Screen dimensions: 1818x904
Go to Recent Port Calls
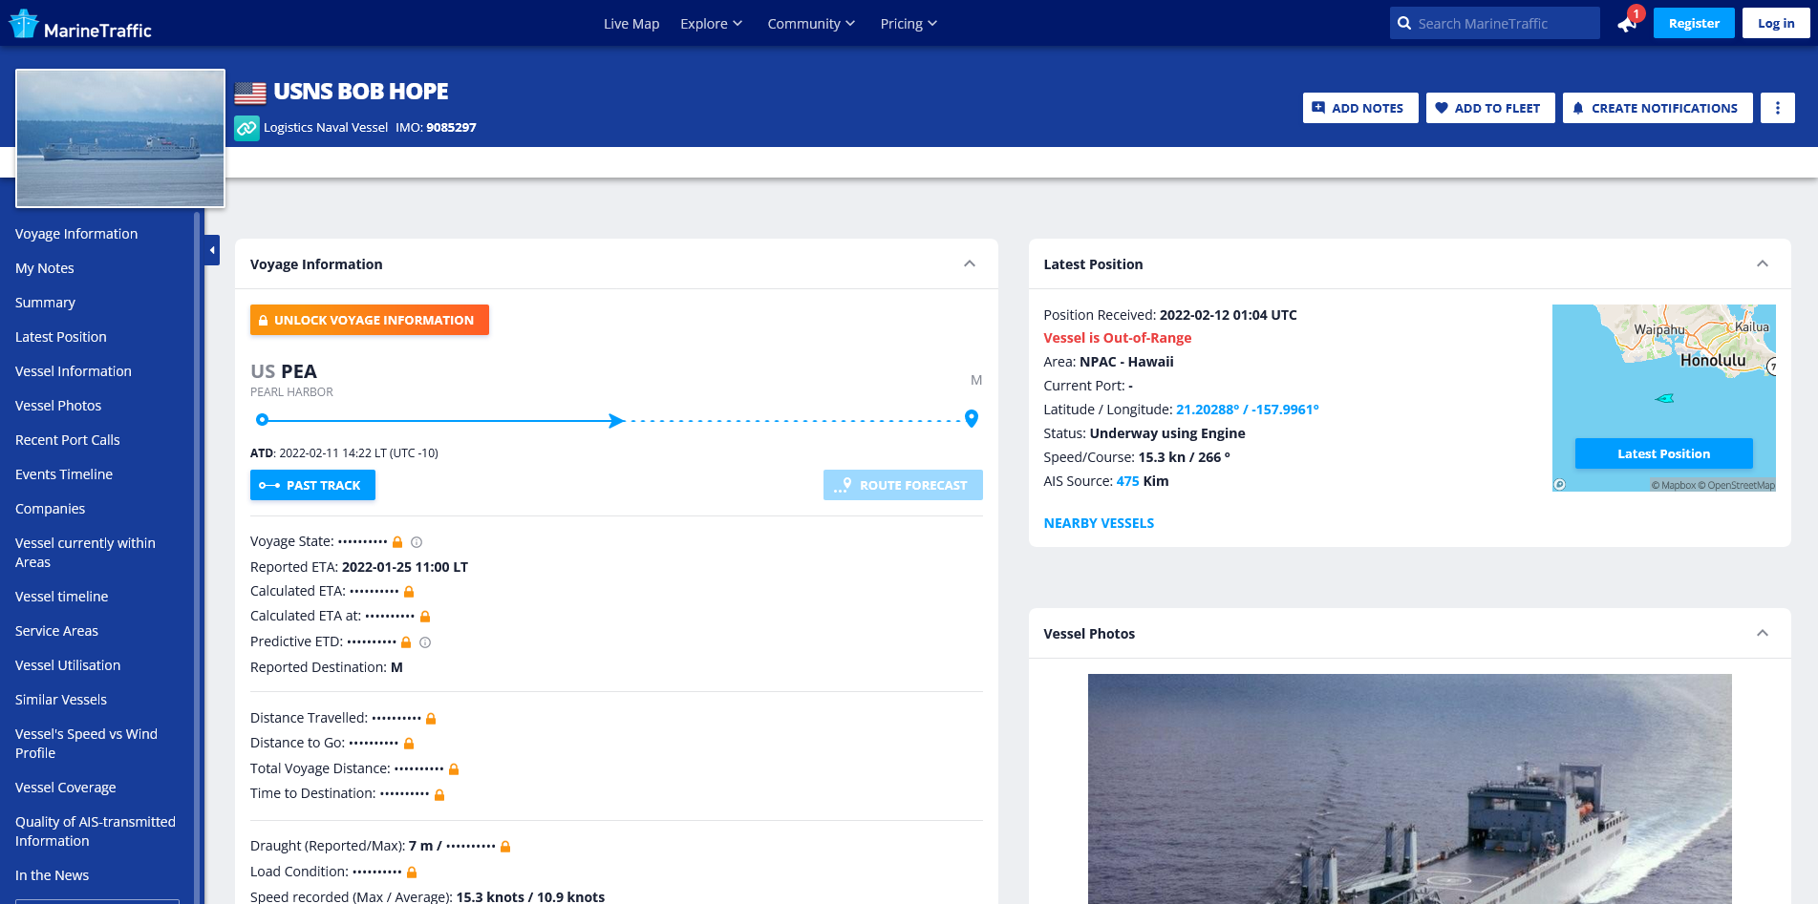point(68,440)
